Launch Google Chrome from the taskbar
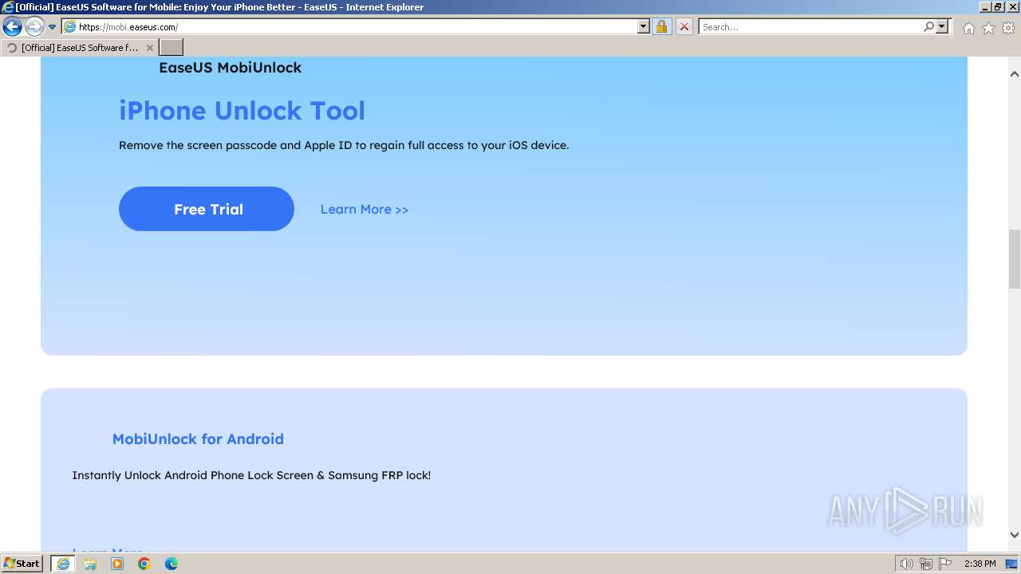Viewport: 1021px width, 574px height. 144,564
